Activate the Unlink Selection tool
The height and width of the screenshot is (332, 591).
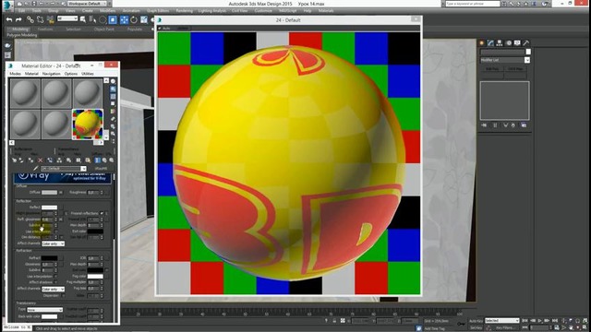40,19
